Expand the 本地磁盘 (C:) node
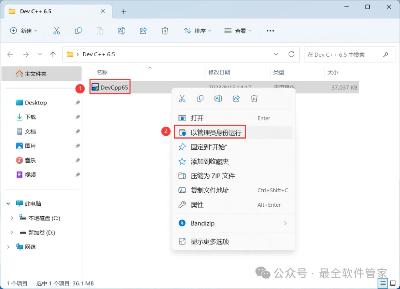 12,218
